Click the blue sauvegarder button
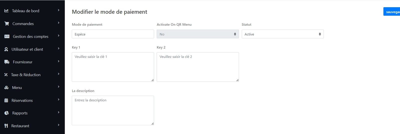The width and height of the screenshot is (400, 134). [x=392, y=12]
